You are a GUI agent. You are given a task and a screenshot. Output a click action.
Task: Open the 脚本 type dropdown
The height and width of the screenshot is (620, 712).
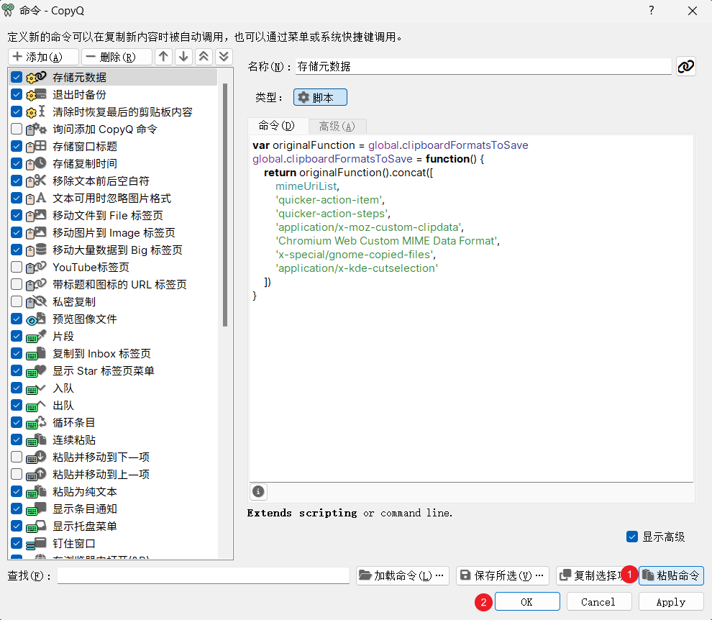click(x=320, y=97)
